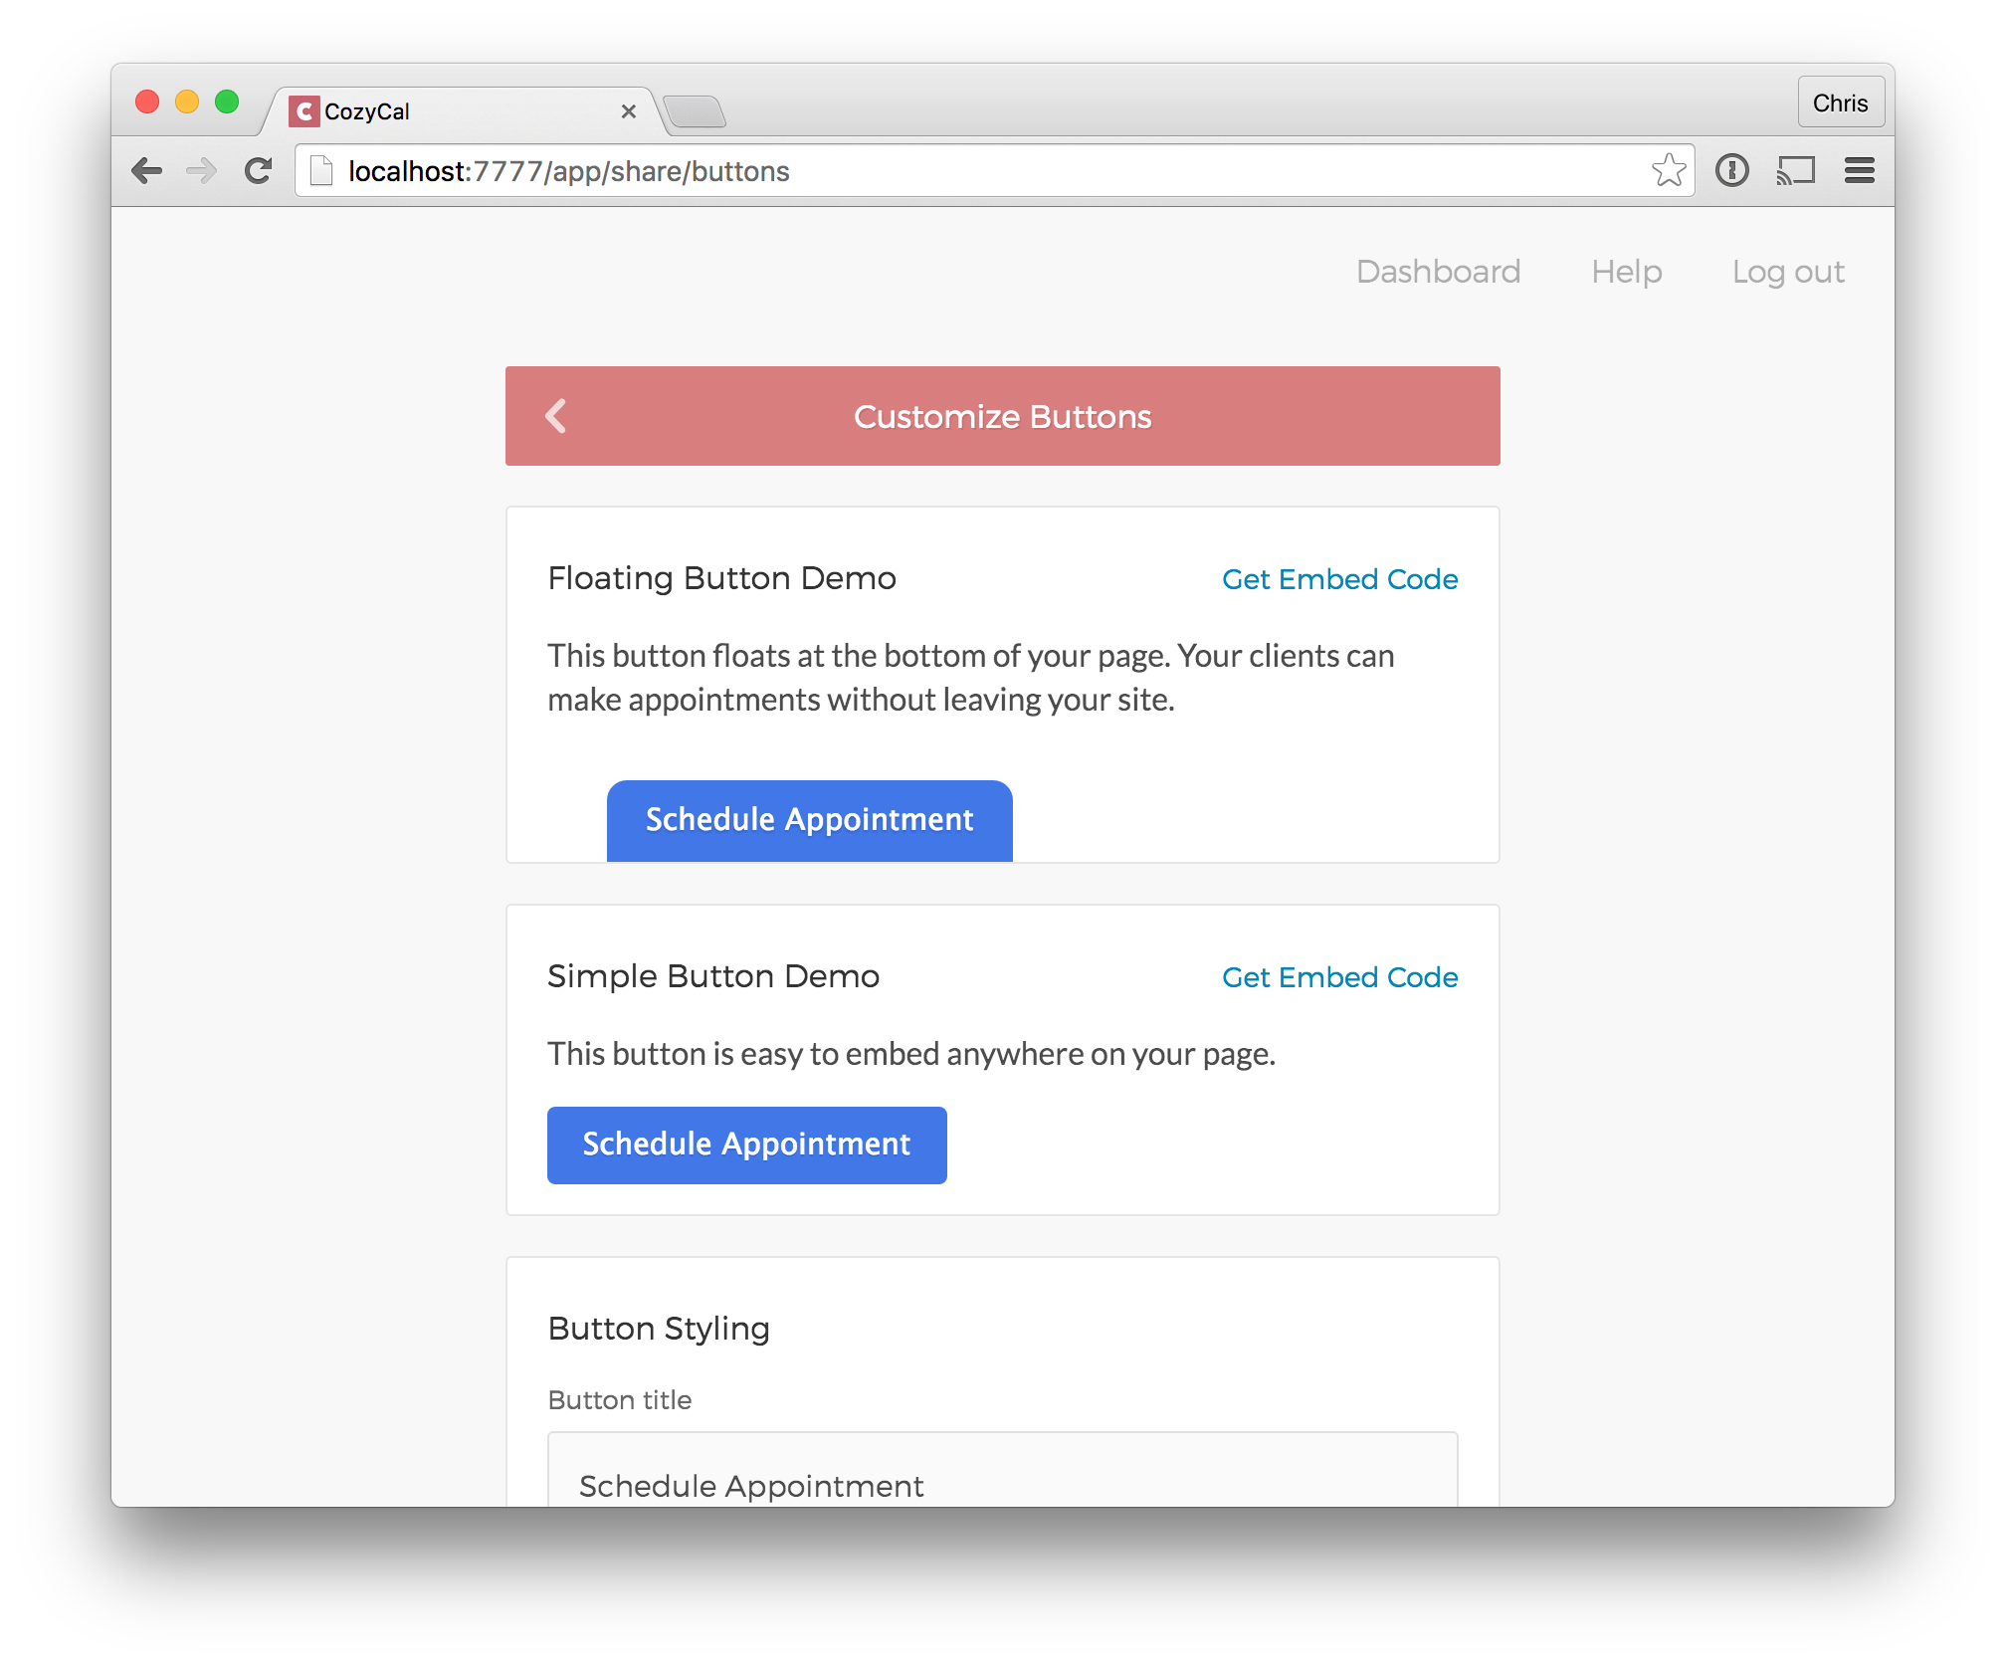Close the CozyCal tab
Viewport: 2006px width, 1666px height.
pos(628,111)
